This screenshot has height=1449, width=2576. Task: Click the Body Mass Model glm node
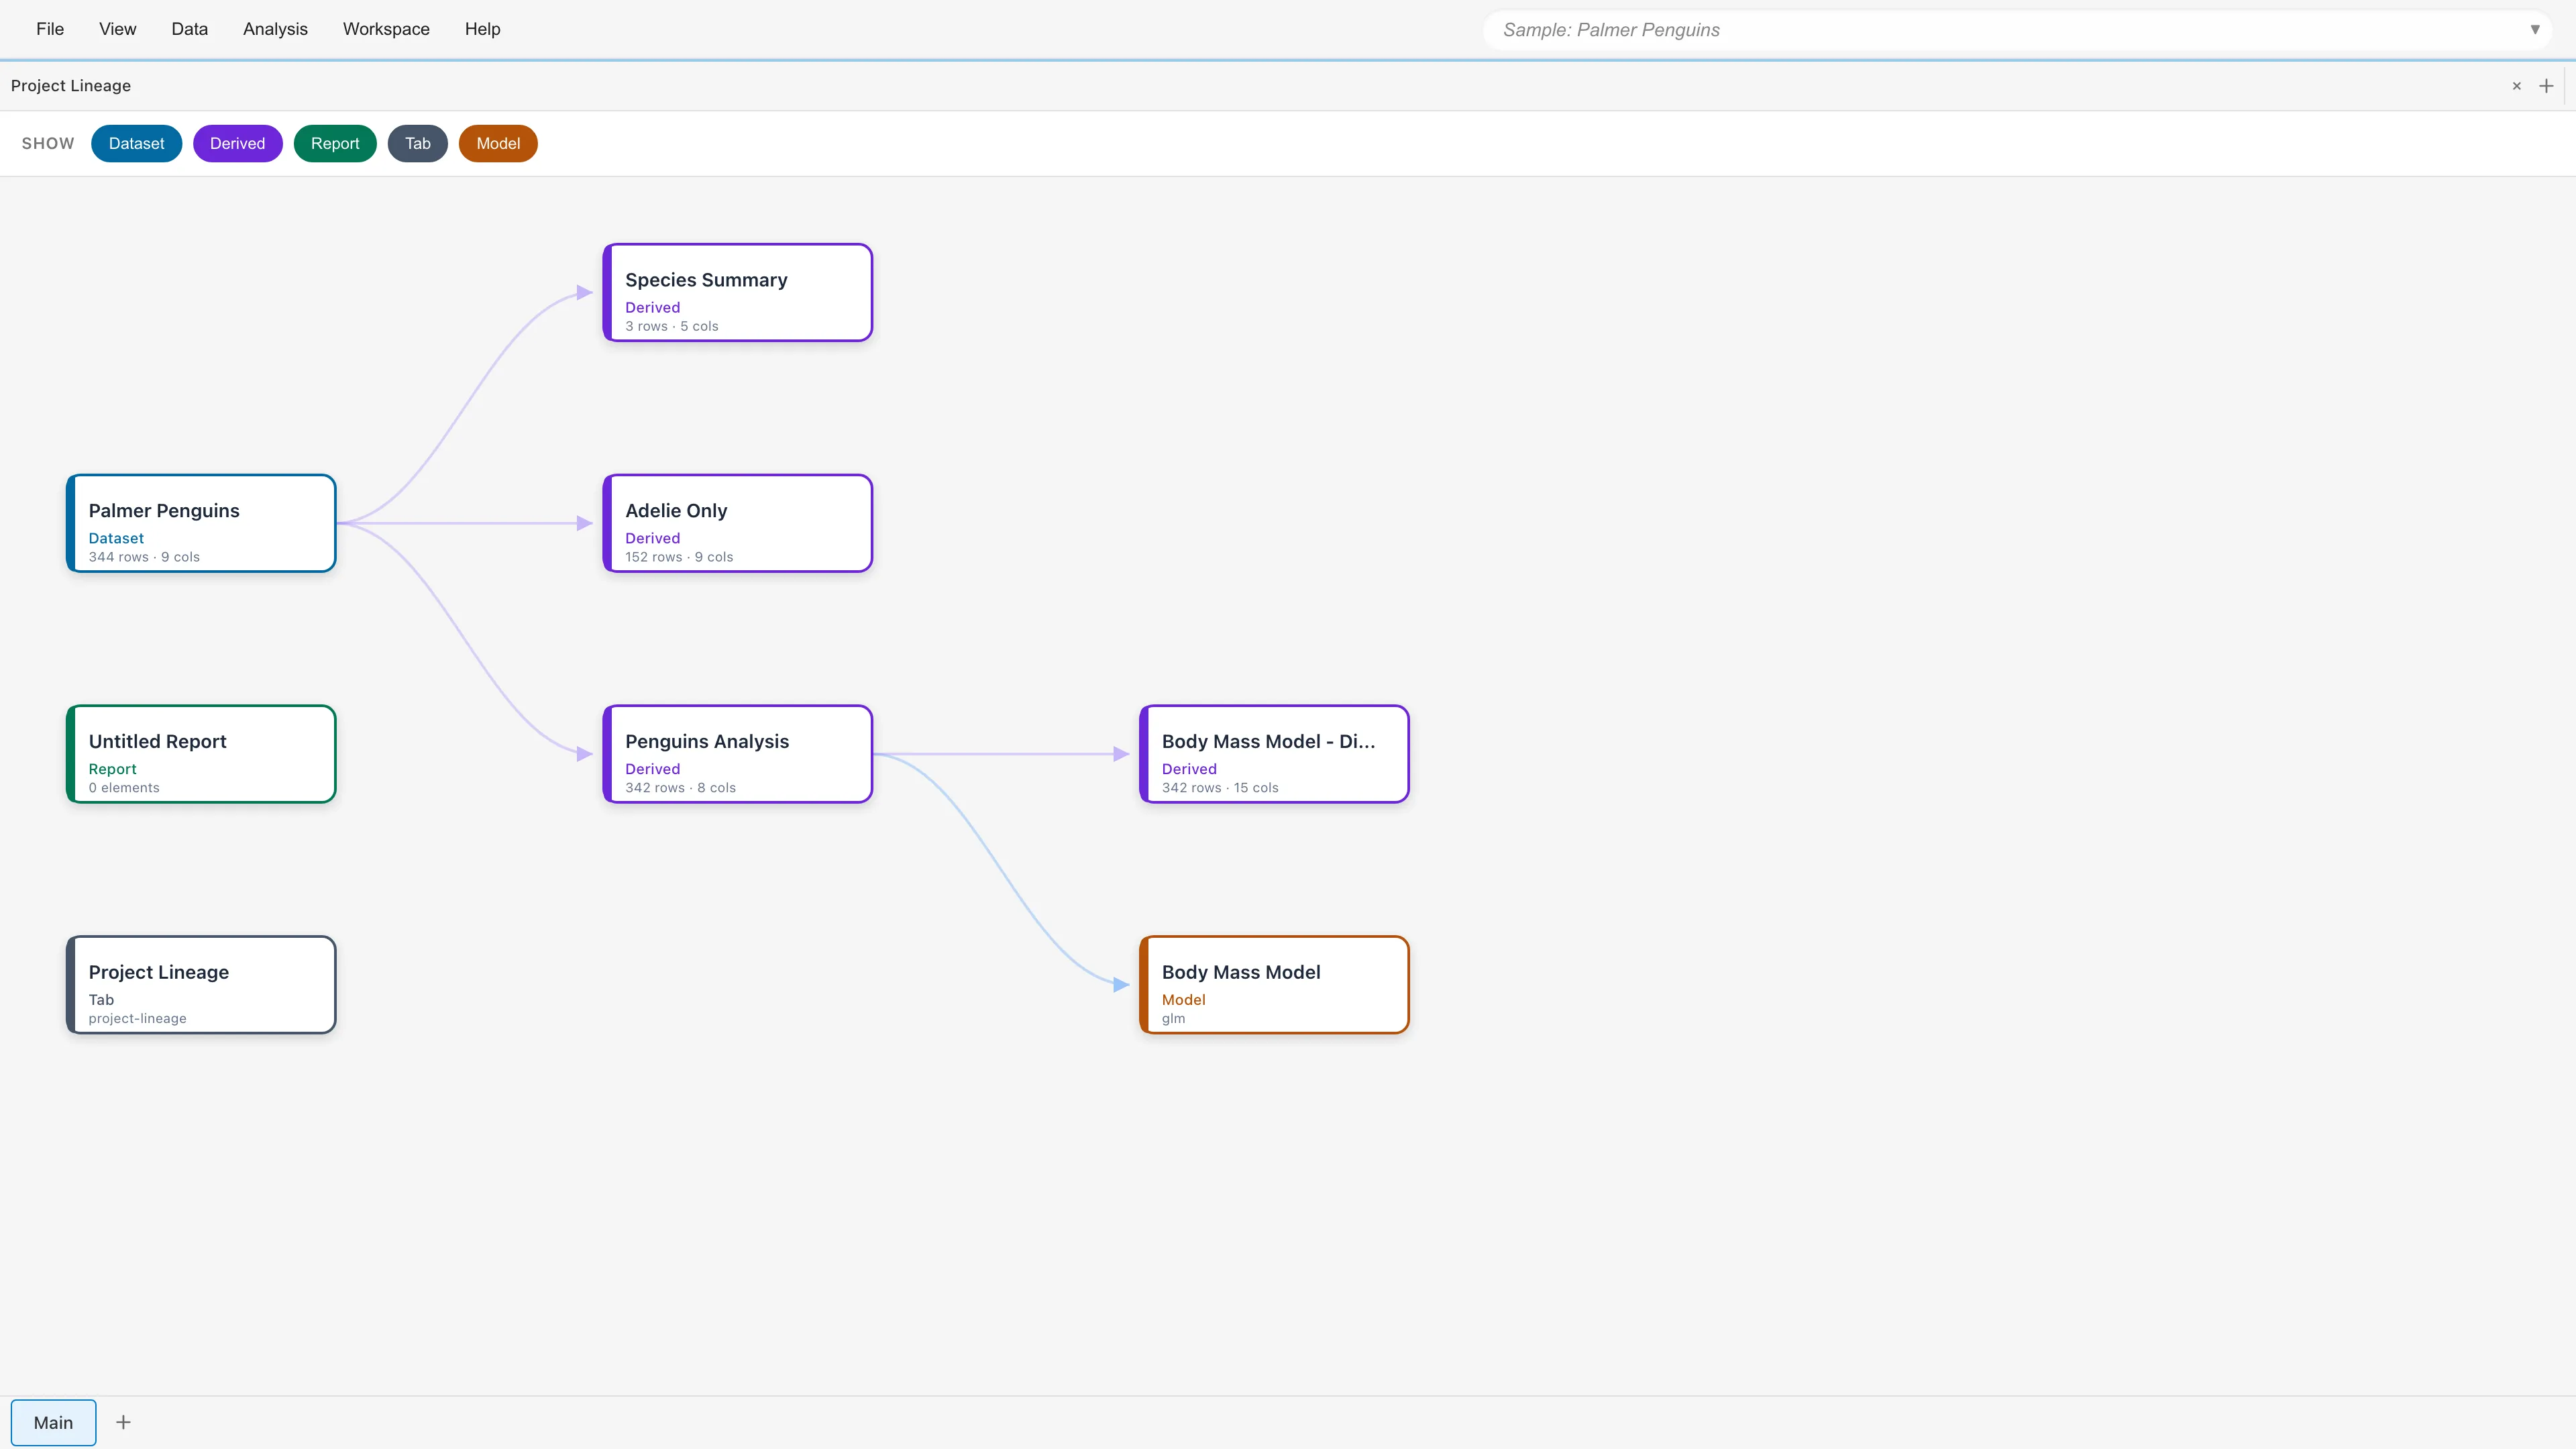(1274, 985)
